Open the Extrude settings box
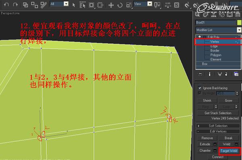This screenshot has width=242, height=160. click(x=215, y=144)
